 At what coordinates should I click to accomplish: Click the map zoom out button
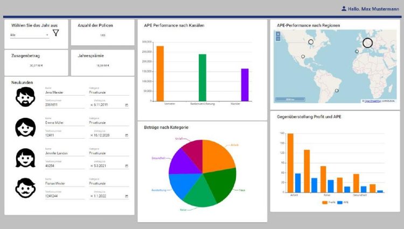pos(278,39)
